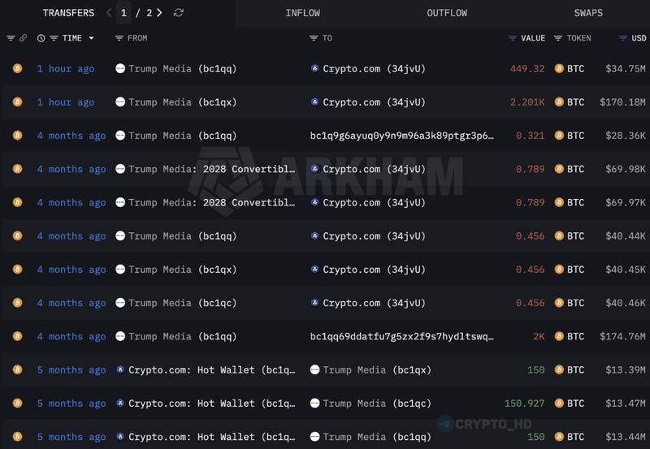Refresh the transfers list

click(179, 13)
